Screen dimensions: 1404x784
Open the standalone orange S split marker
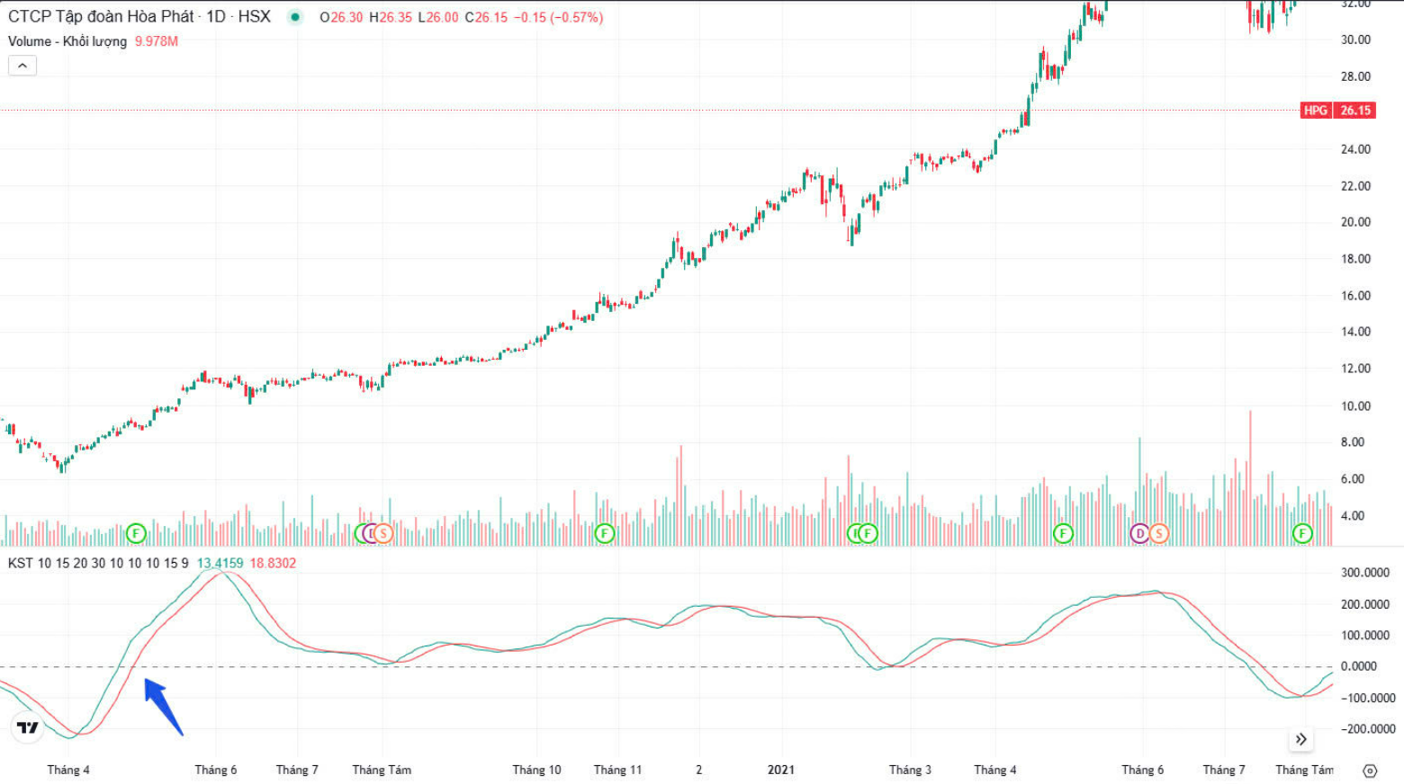1158,533
